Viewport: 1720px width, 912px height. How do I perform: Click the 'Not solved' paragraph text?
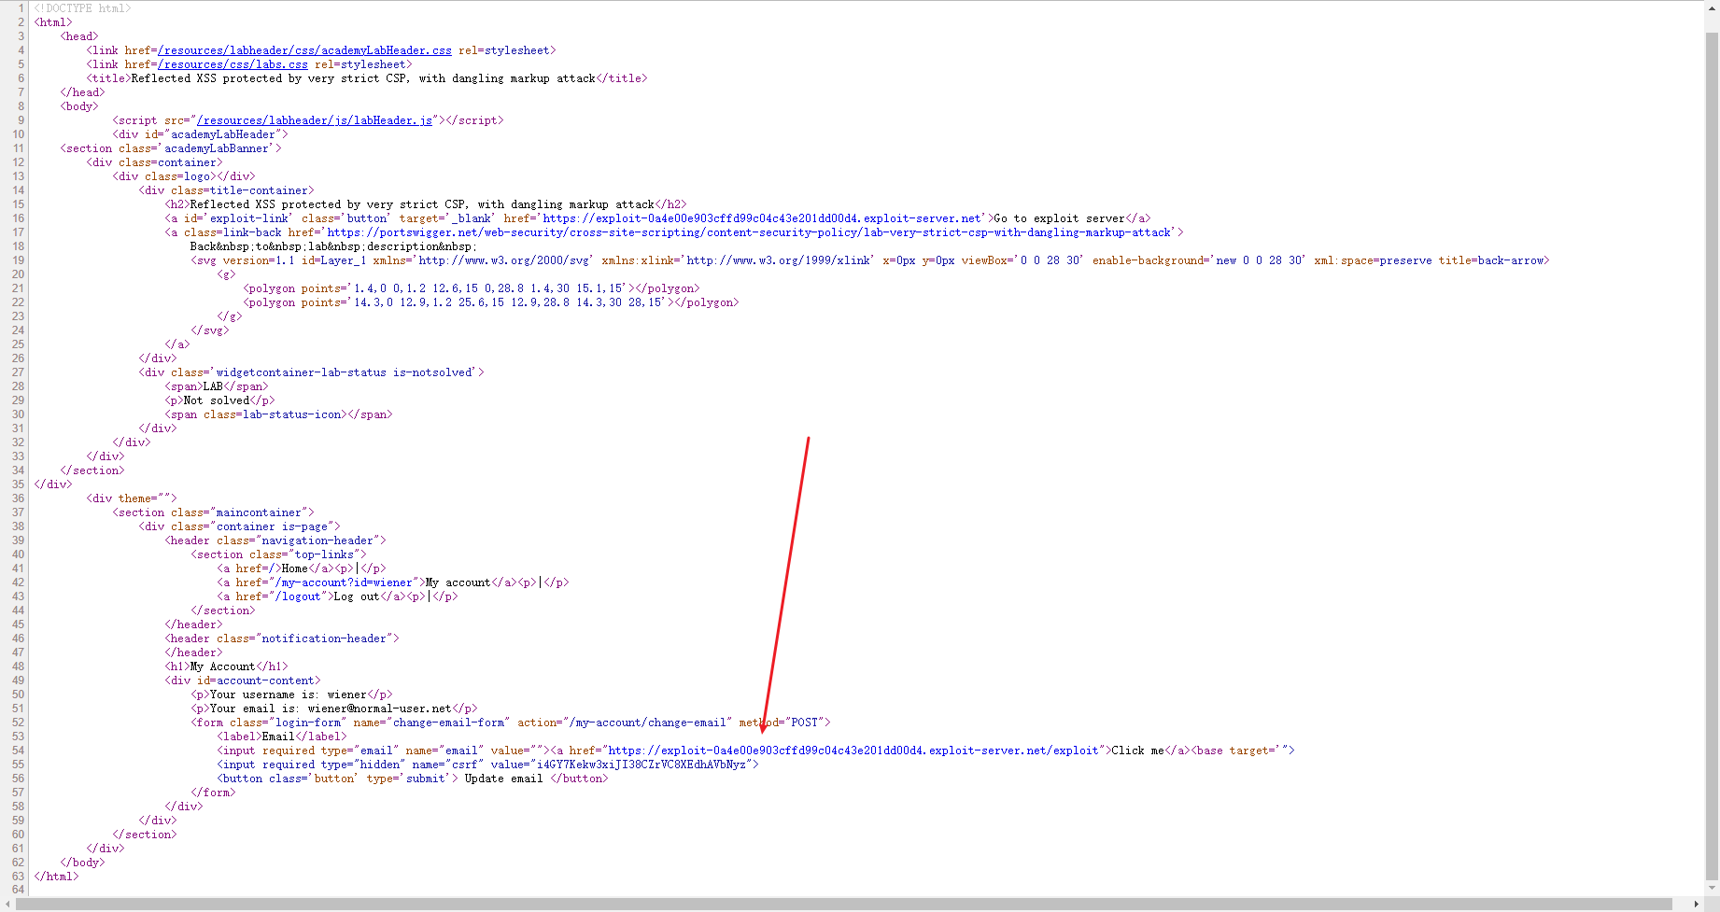(217, 400)
